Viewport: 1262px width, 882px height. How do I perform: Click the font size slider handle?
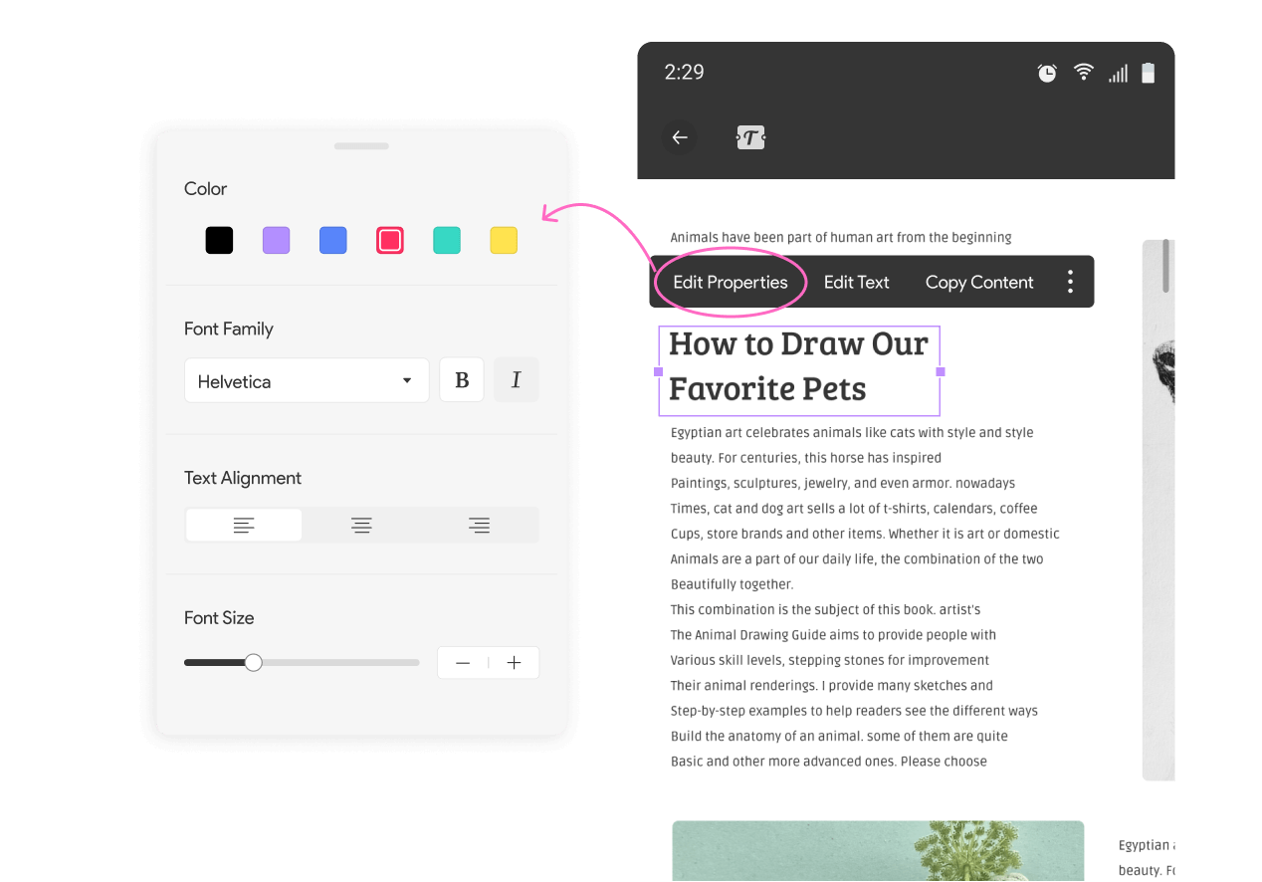tap(254, 662)
